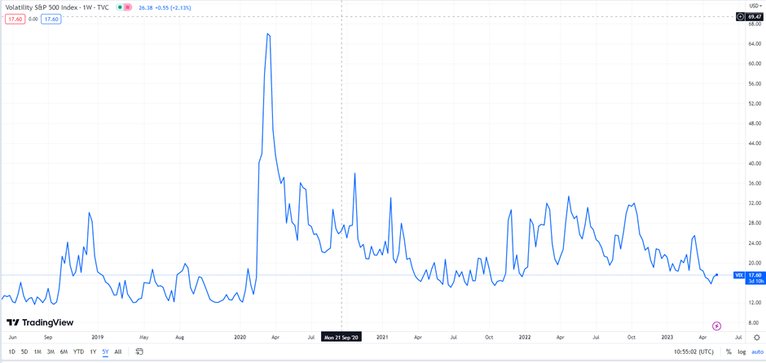
Task: Click the 2020 label on time axis
Action: (240, 337)
